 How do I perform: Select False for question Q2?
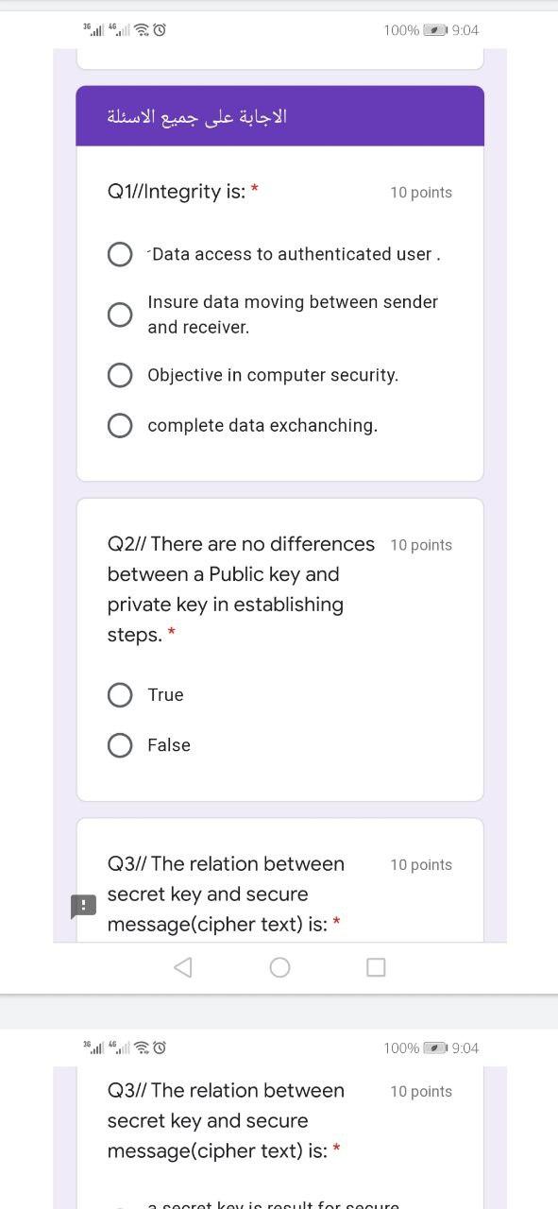(x=120, y=744)
